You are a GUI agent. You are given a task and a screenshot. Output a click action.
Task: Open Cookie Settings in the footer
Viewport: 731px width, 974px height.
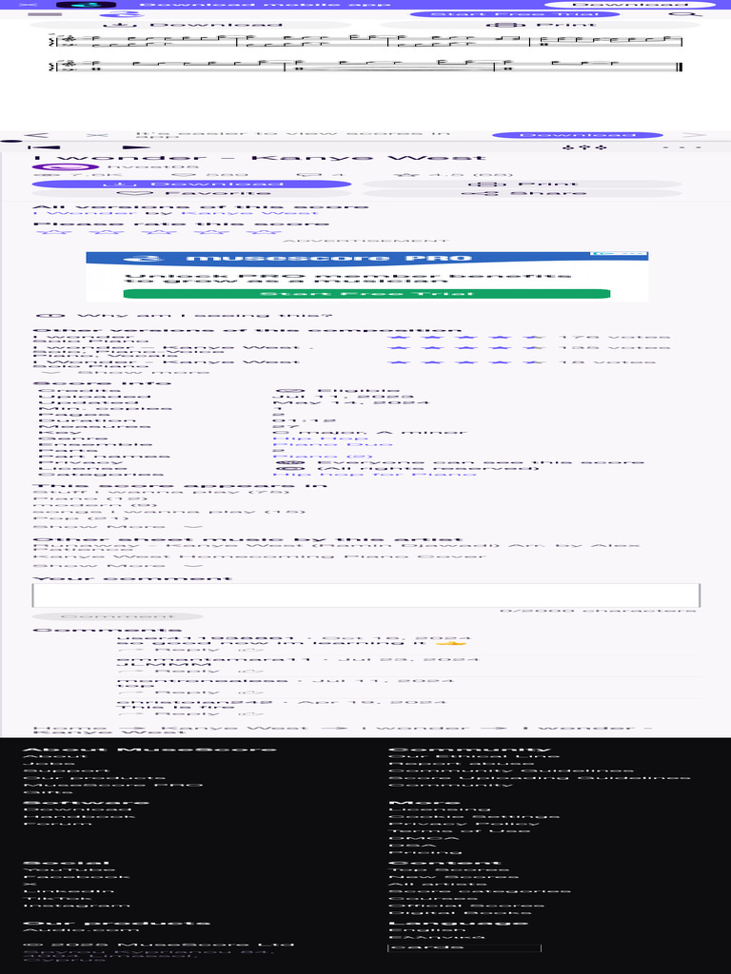pyautogui.click(x=474, y=817)
